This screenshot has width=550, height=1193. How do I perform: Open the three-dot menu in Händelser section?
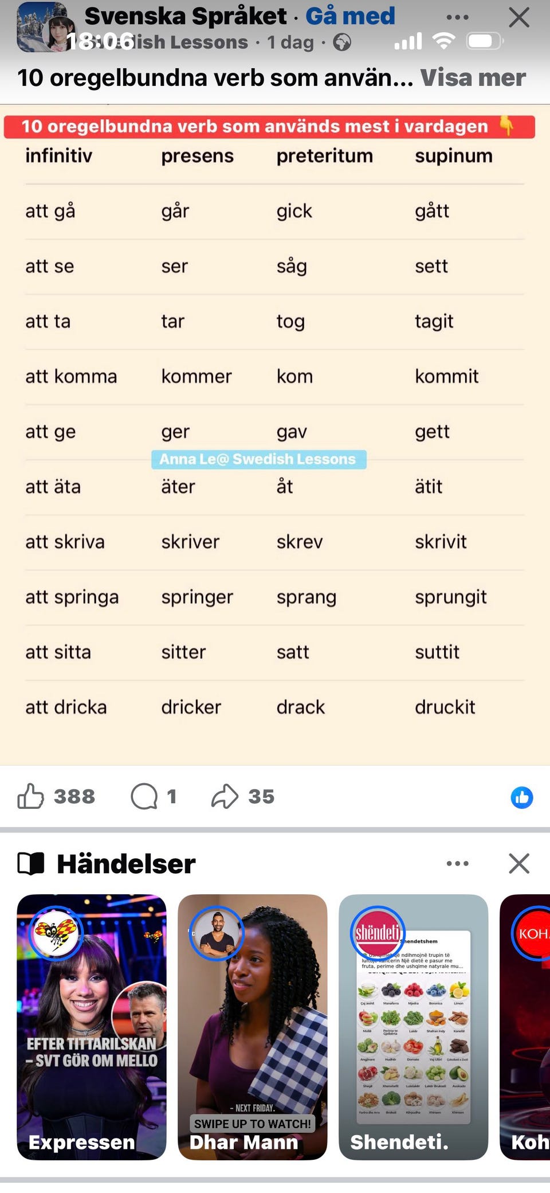457,863
